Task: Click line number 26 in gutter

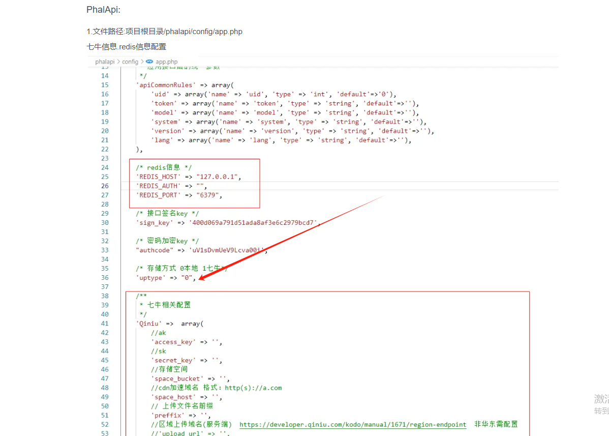Action: [105, 186]
